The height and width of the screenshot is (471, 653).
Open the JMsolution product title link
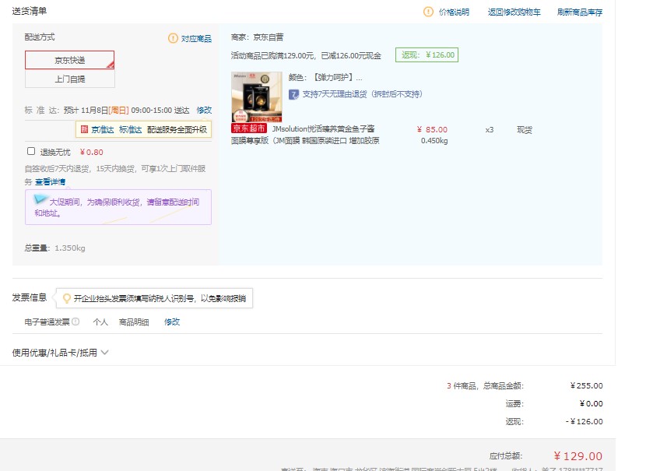(x=305, y=135)
